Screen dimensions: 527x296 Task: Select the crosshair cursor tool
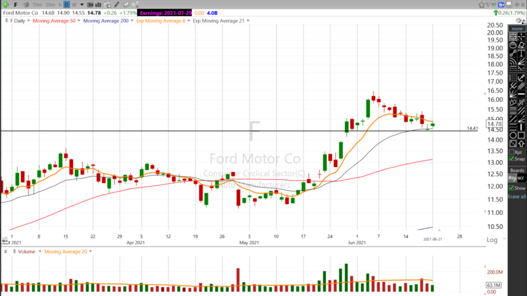[522, 37]
